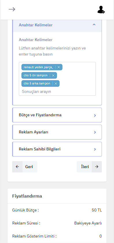Image resolution: width=114 pixels, height=243 pixels.
Task: Remove the 'clio 5 ön tampon' tag
Action: [53, 75]
